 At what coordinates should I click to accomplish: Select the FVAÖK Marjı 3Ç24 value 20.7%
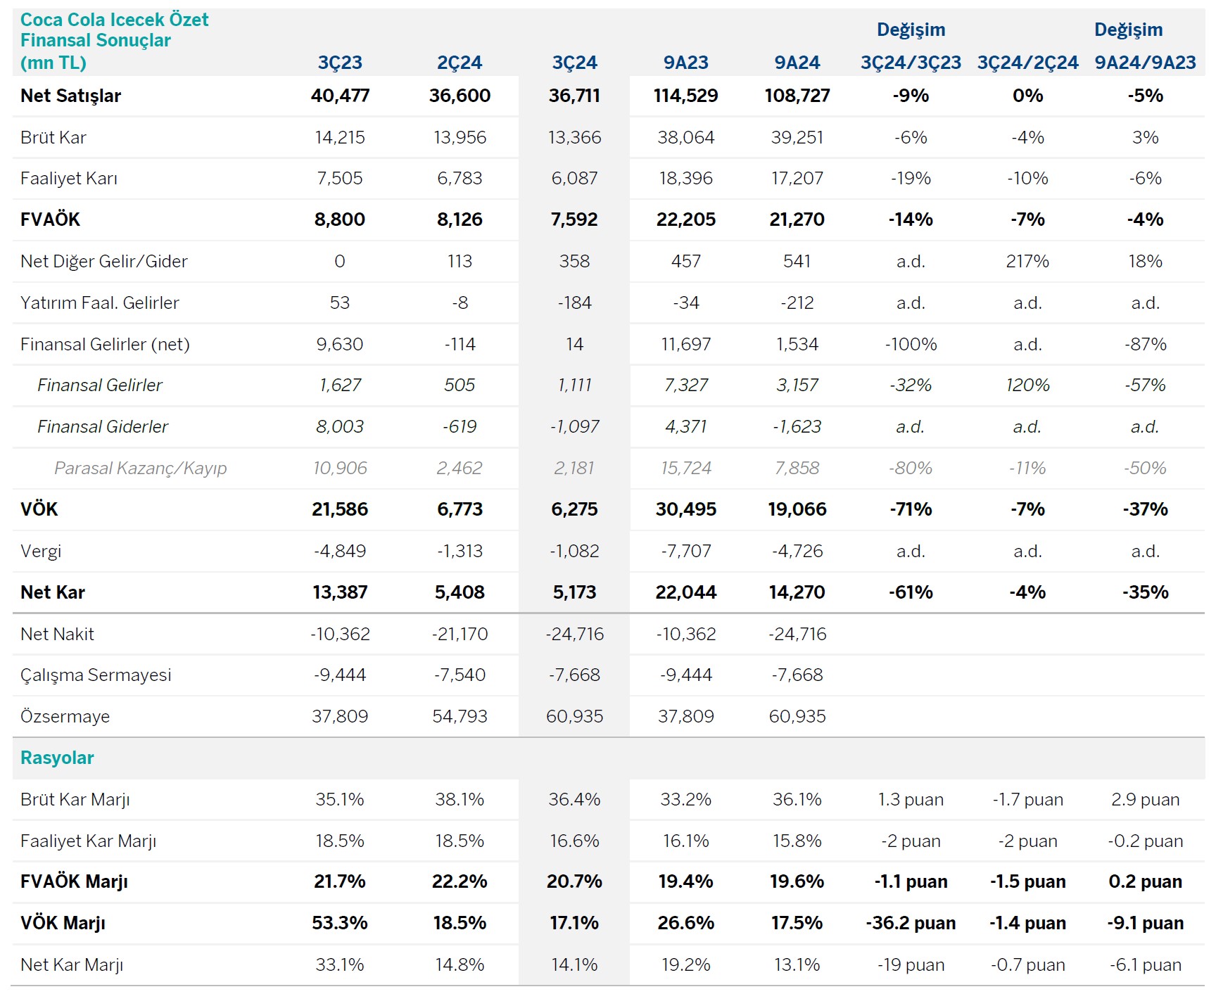tap(574, 881)
